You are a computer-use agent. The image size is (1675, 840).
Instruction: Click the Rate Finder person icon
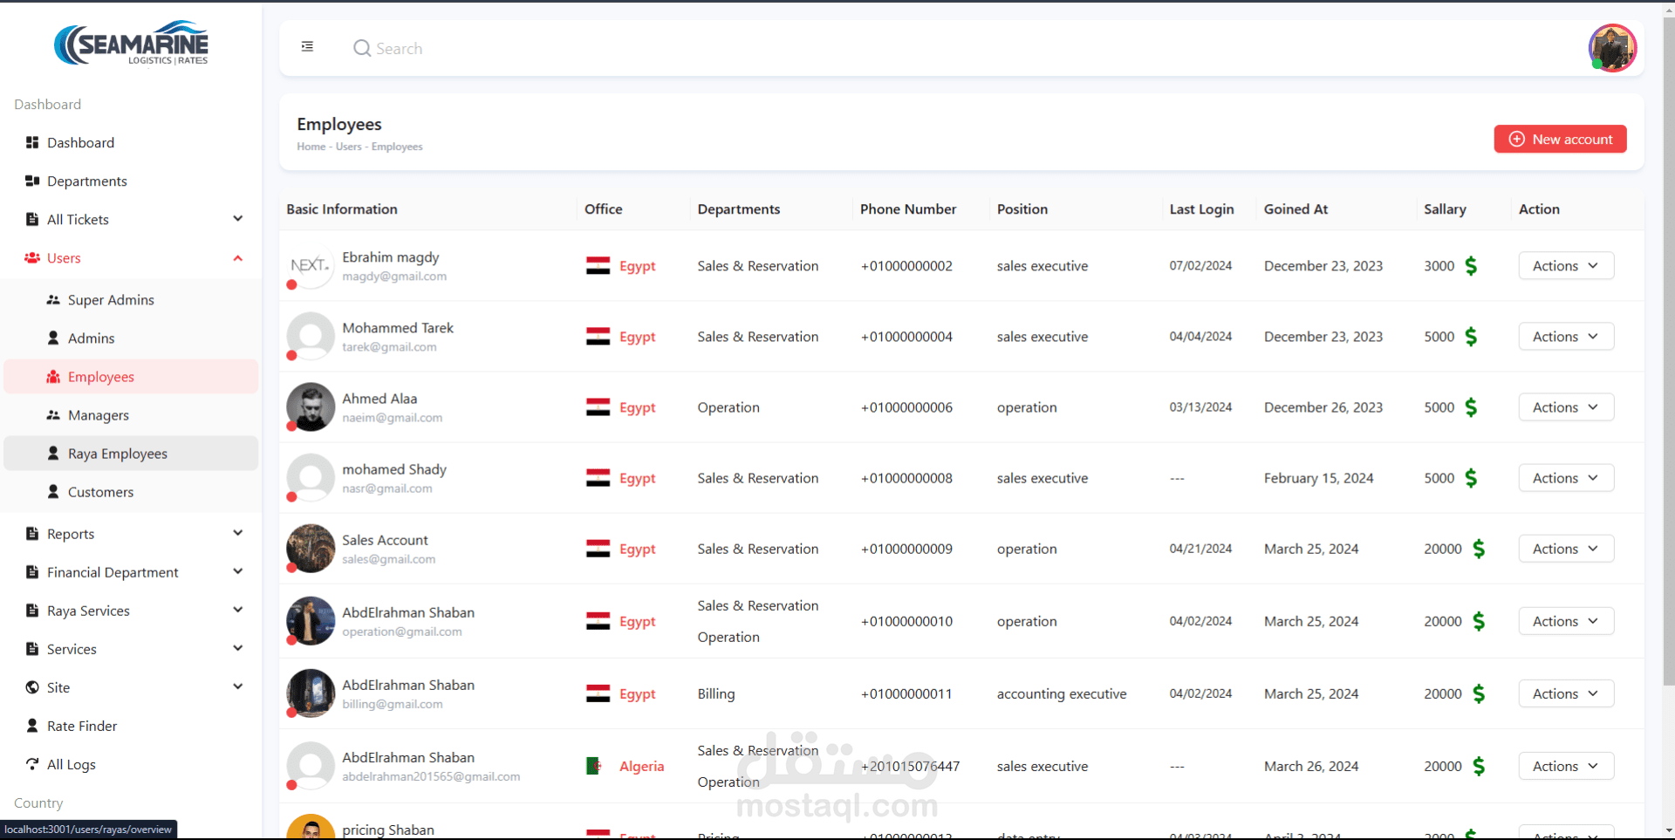tap(32, 725)
